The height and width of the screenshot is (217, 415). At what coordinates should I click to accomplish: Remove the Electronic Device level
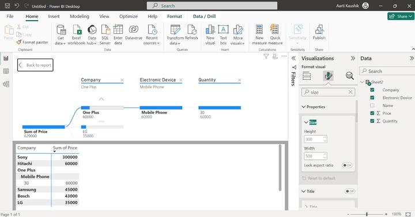point(181,80)
